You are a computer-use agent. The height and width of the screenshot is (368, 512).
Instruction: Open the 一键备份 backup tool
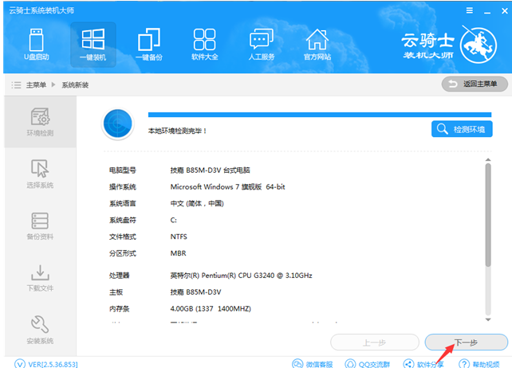[149, 45]
